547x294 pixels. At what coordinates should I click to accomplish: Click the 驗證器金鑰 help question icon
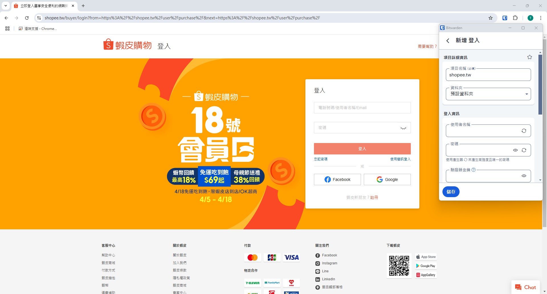pos(474,170)
